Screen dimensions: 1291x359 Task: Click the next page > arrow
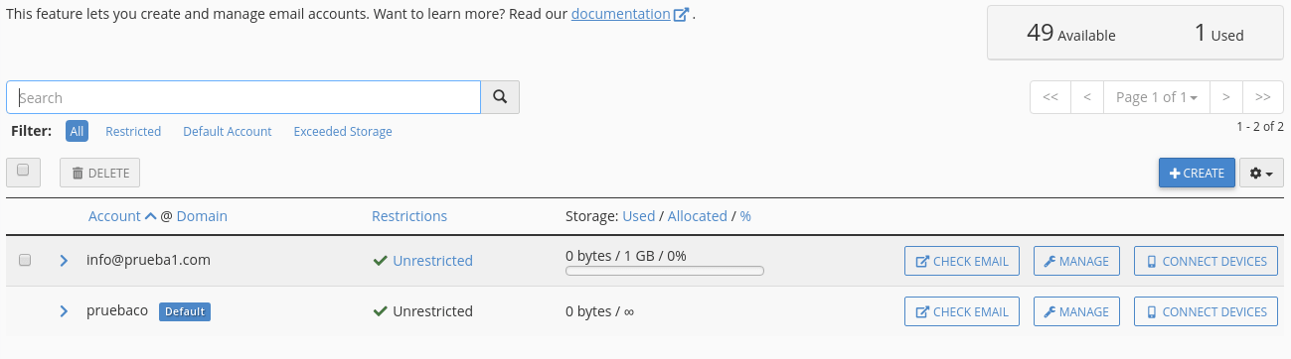[1226, 97]
